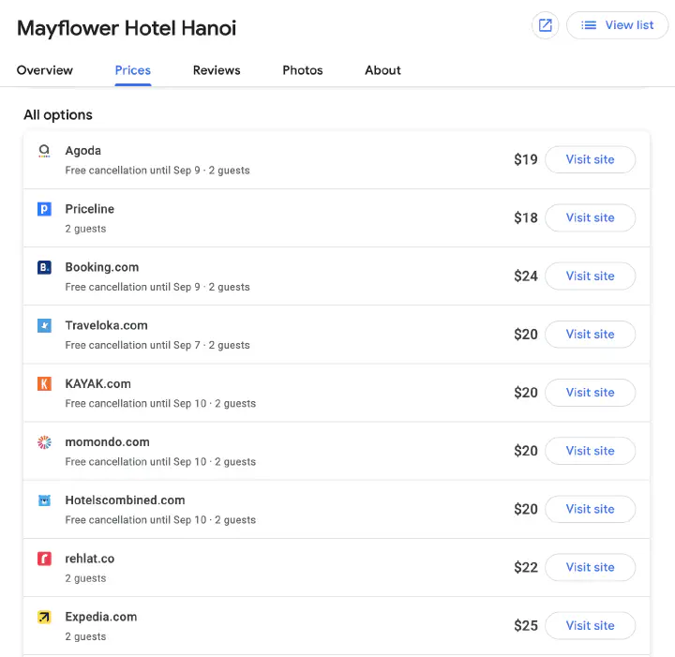Viewport: 675px width, 657px height.
Task: Click the KAYAK orange logo icon
Action: [44, 383]
